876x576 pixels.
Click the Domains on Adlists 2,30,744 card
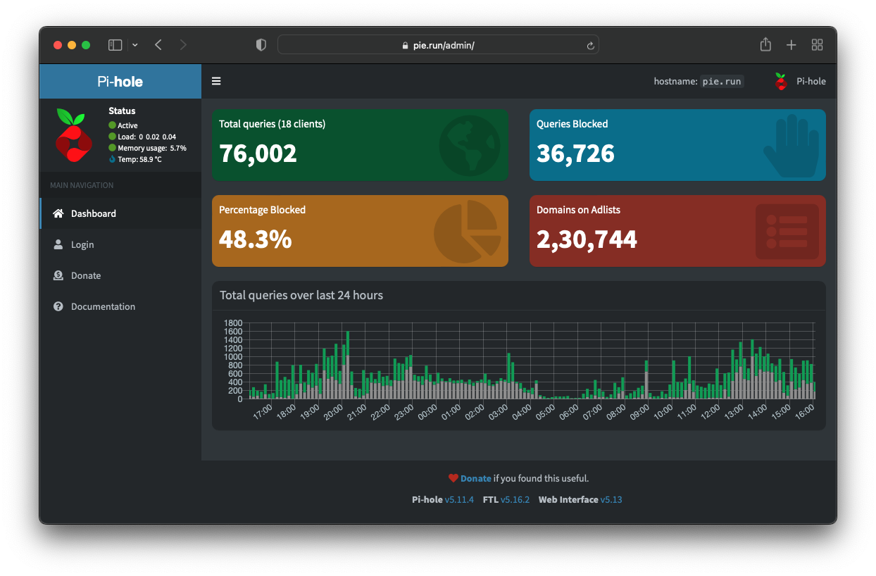click(x=677, y=231)
